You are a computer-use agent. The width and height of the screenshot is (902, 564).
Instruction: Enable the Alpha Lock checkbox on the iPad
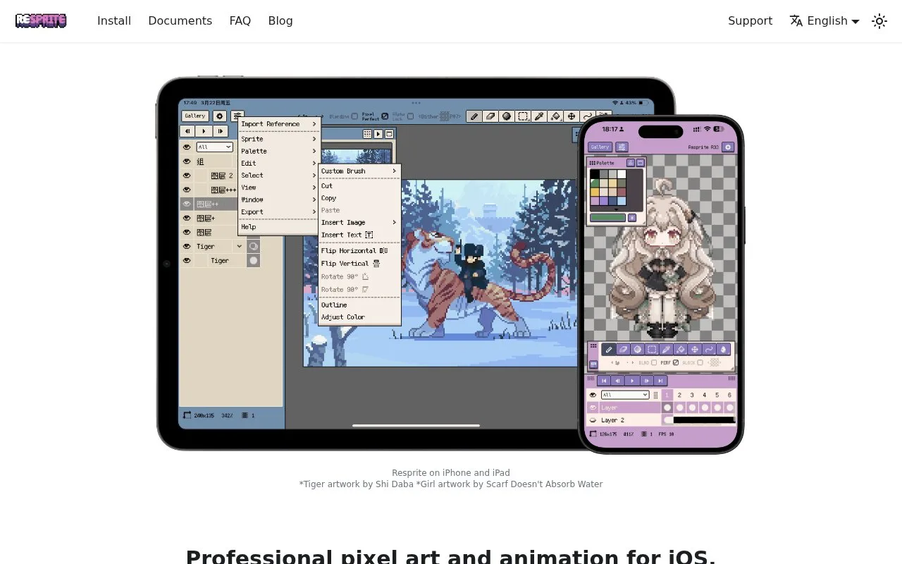pos(410,116)
